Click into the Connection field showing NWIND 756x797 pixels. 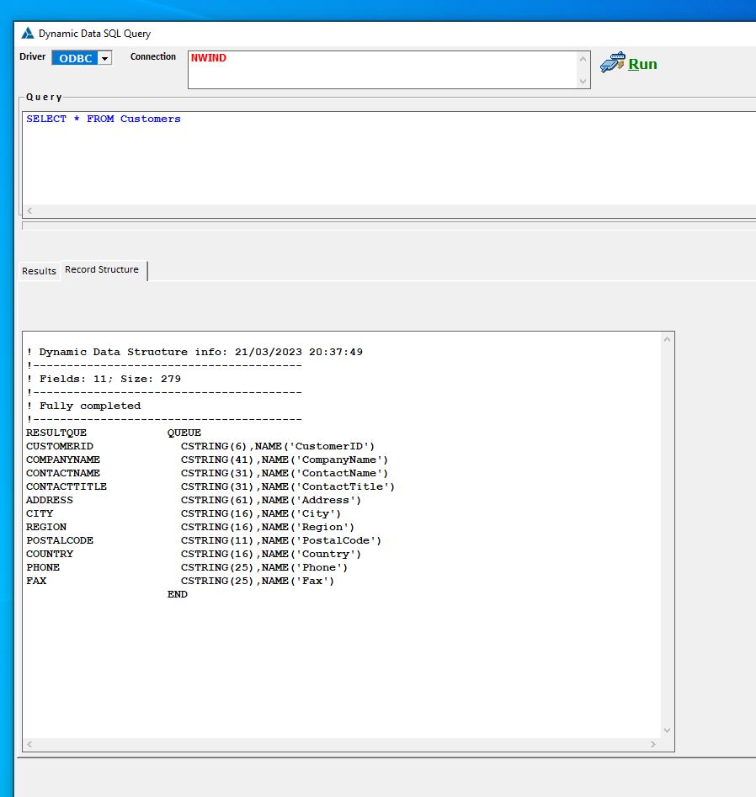point(383,70)
